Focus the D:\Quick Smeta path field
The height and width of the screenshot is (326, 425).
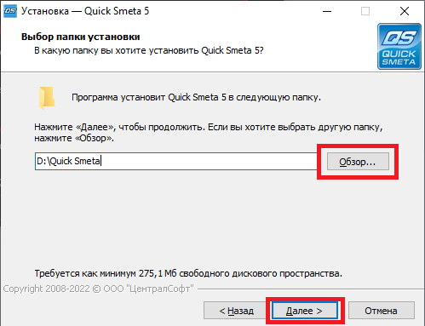click(175, 162)
